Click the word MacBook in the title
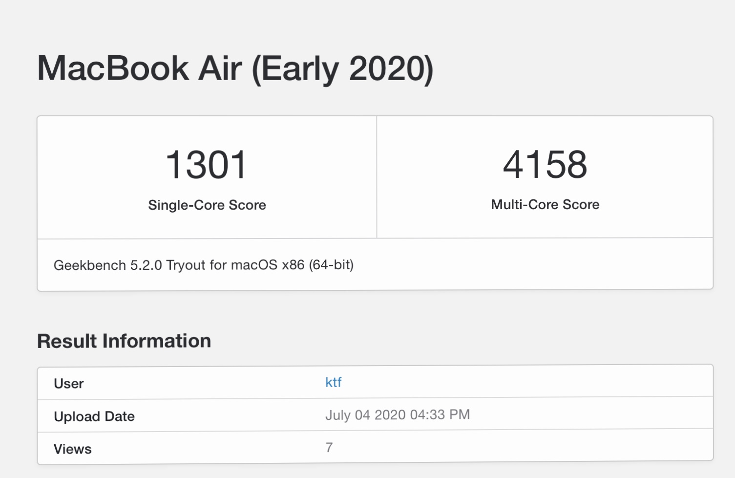Viewport: 735px width, 478px height. pyautogui.click(x=113, y=68)
